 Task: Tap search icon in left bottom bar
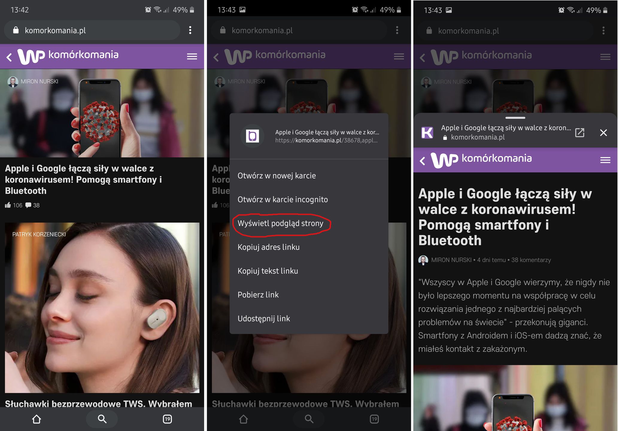(x=102, y=419)
